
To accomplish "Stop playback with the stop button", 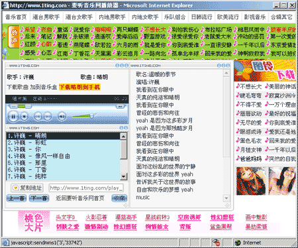I will pyautogui.click(x=25, y=116).
